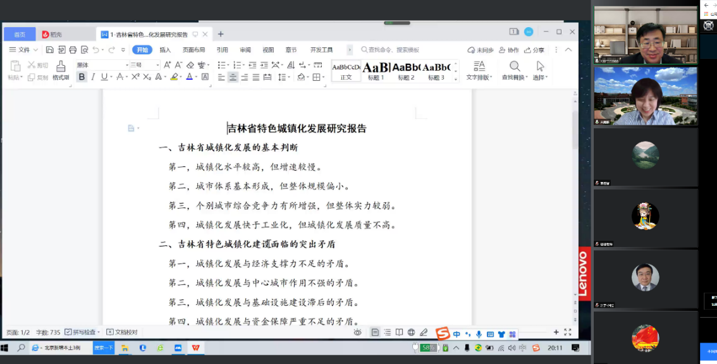
Task: Apply italic formatting to text
Action: click(x=93, y=77)
